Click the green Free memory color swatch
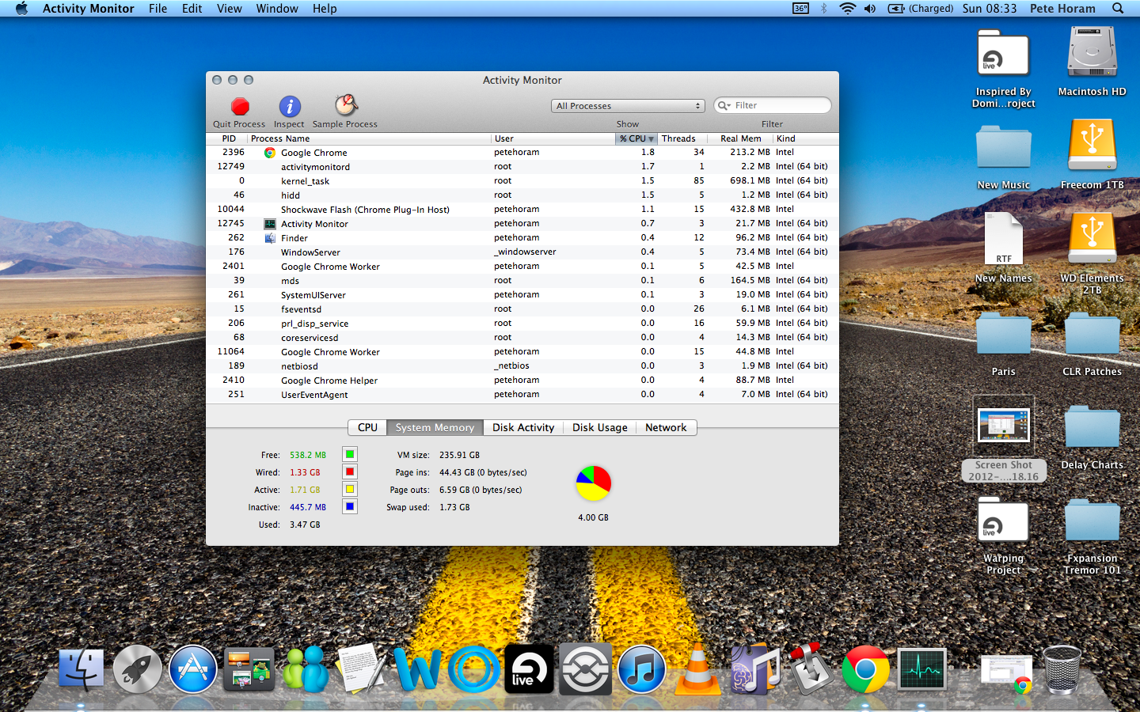 tap(349, 454)
